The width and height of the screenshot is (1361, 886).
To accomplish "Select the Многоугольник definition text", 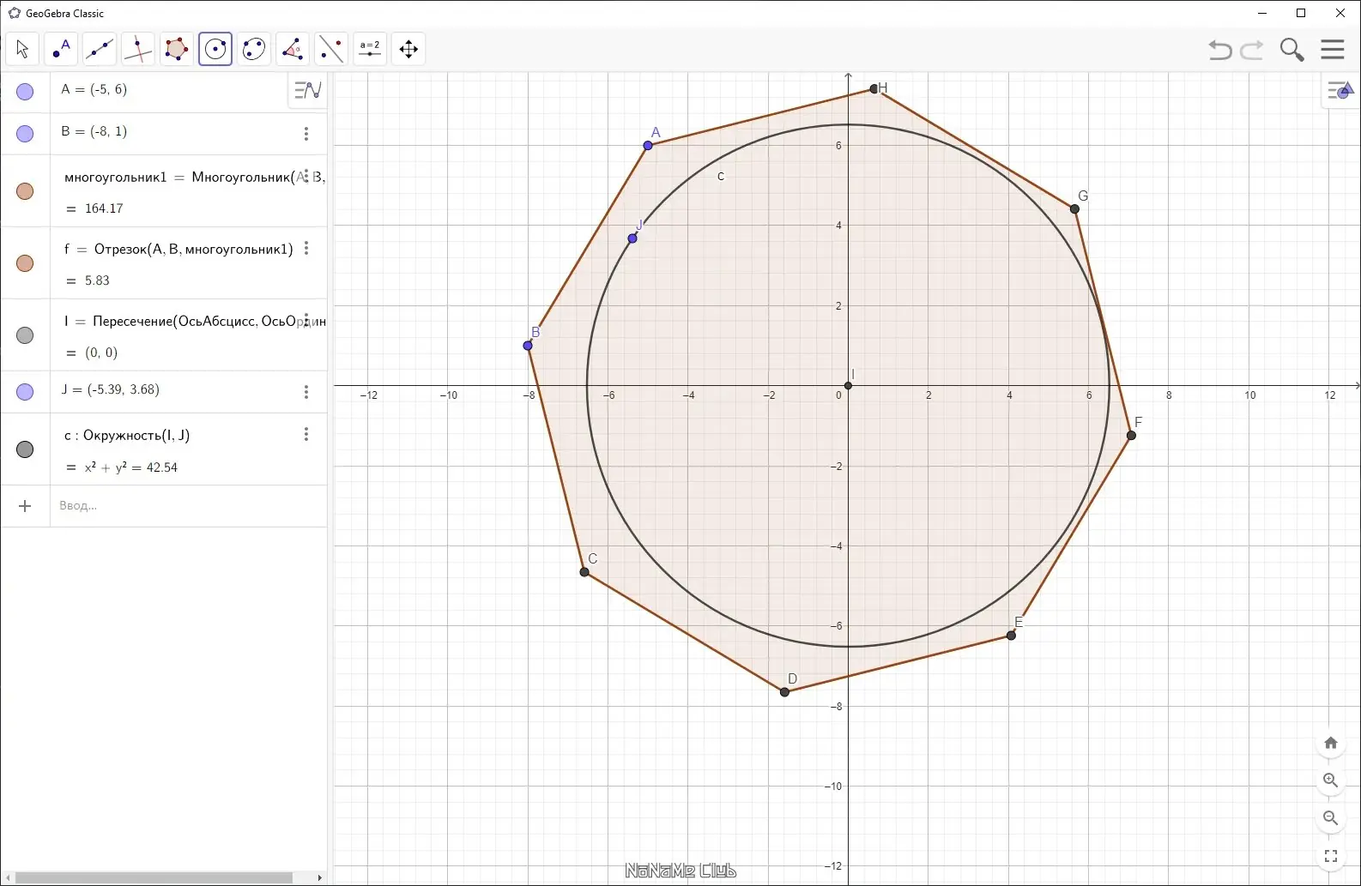I will pyautogui.click(x=195, y=178).
